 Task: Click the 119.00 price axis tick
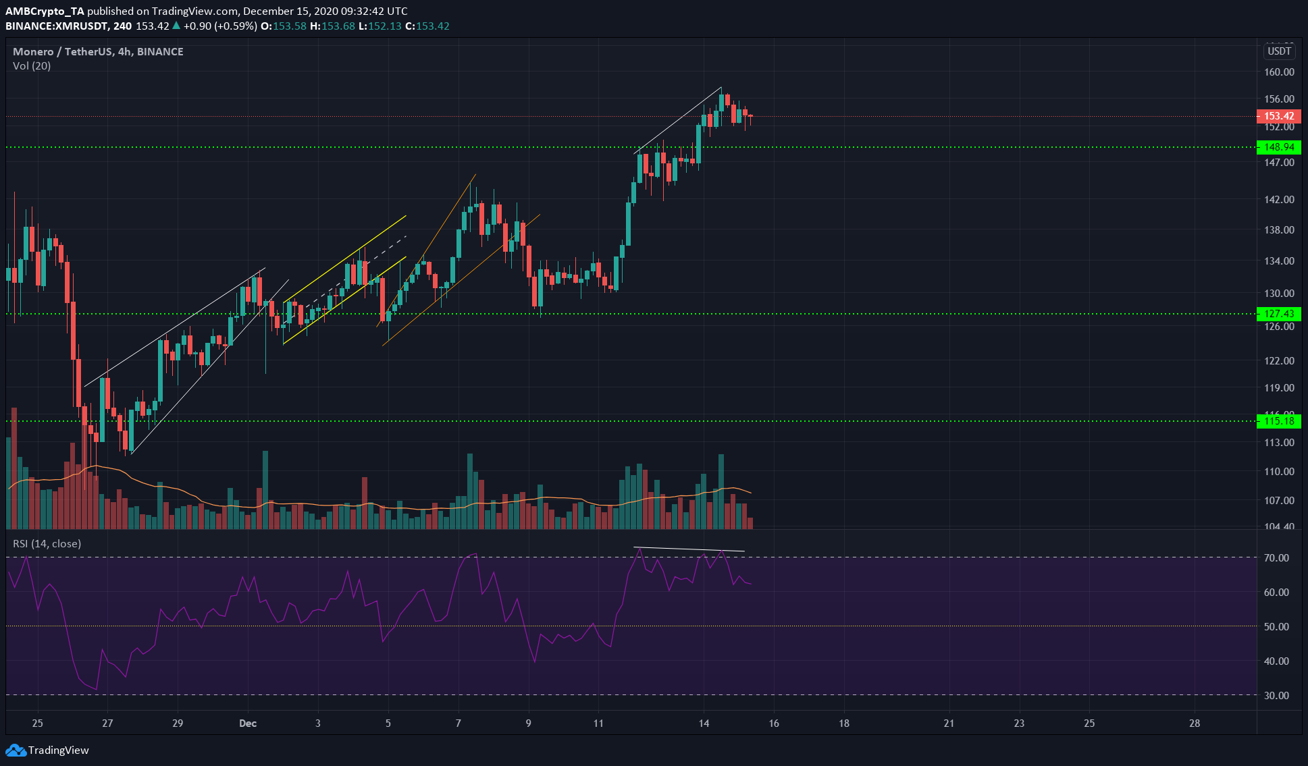(1279, 387)
